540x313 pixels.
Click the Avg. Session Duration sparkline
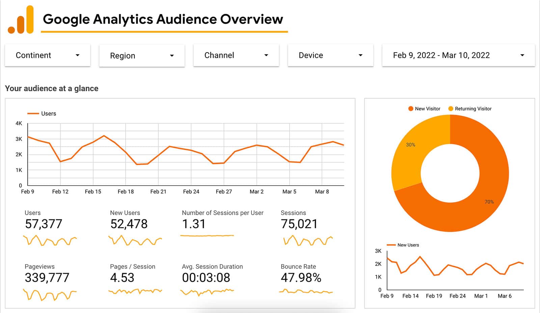(207, 292)
